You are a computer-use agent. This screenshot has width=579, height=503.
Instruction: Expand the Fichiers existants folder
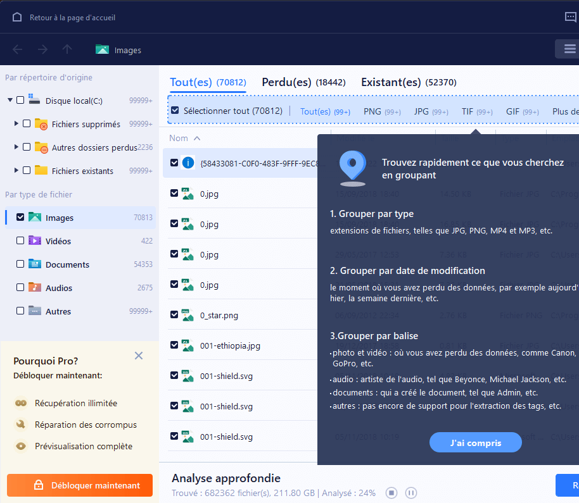16,170
